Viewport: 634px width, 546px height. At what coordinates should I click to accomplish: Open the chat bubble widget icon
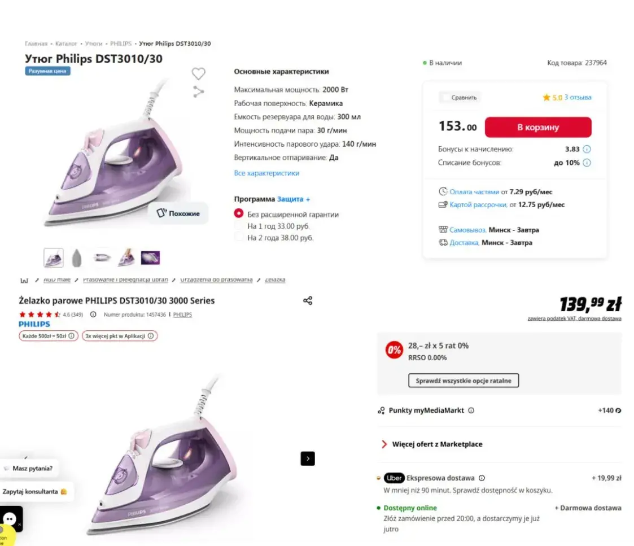10,519
